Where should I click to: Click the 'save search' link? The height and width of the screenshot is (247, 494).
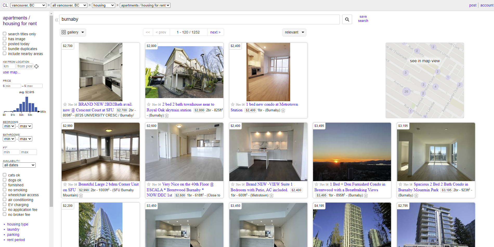[363, 18]
